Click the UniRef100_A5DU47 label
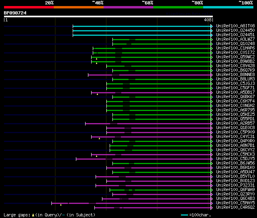This screenshot has height=218, width=257. [235, 172]
